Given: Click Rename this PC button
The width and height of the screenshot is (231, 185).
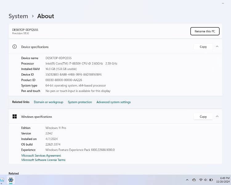Looking at the screenshot, I should [205, 31].
